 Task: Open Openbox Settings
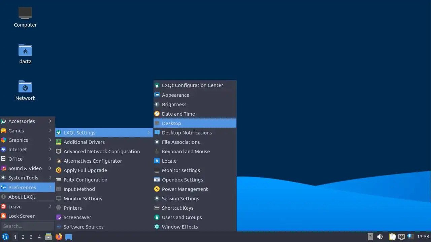[x=195, y=180]
